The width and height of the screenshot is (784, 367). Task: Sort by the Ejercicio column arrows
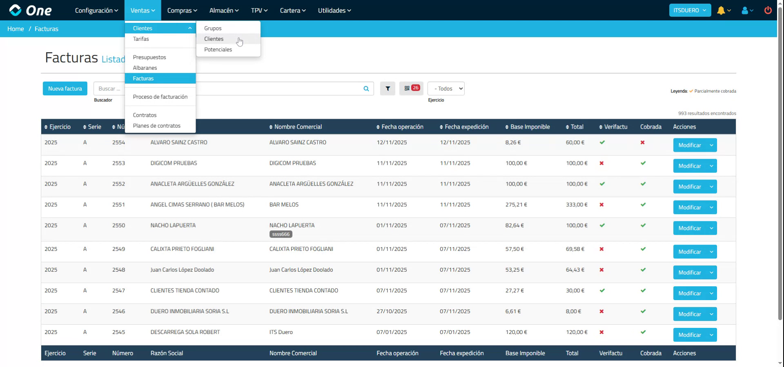(45, 127)
